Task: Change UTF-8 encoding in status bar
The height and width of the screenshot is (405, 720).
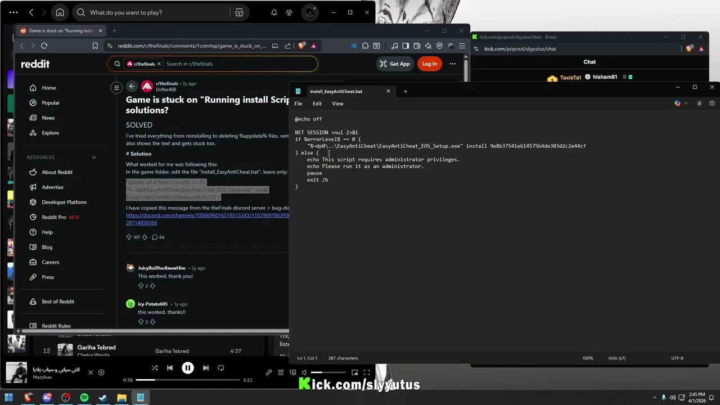Action: pyautogui.click(x=677, y=358)
